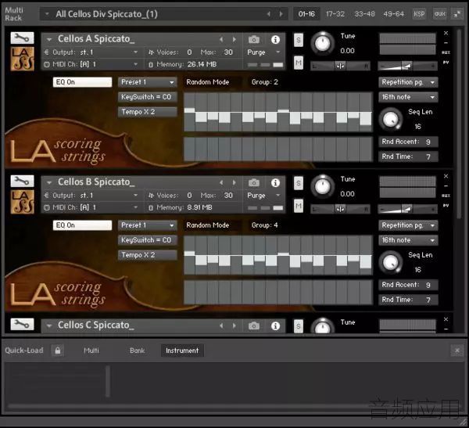Show the aux panel from the header
This screenshot has width=469, height=428.
439,14
